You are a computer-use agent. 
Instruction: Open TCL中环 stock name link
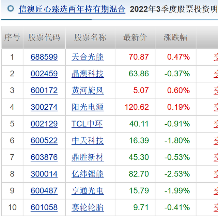click(87, 124)
